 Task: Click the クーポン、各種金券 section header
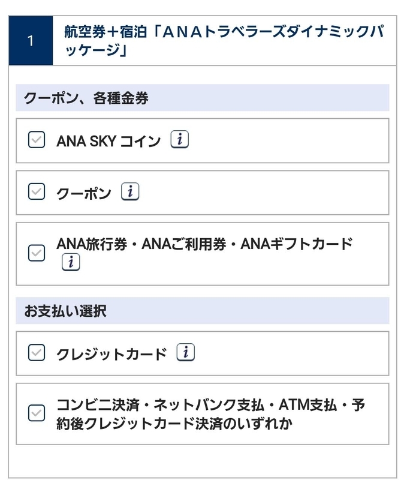tap(203, 98)
